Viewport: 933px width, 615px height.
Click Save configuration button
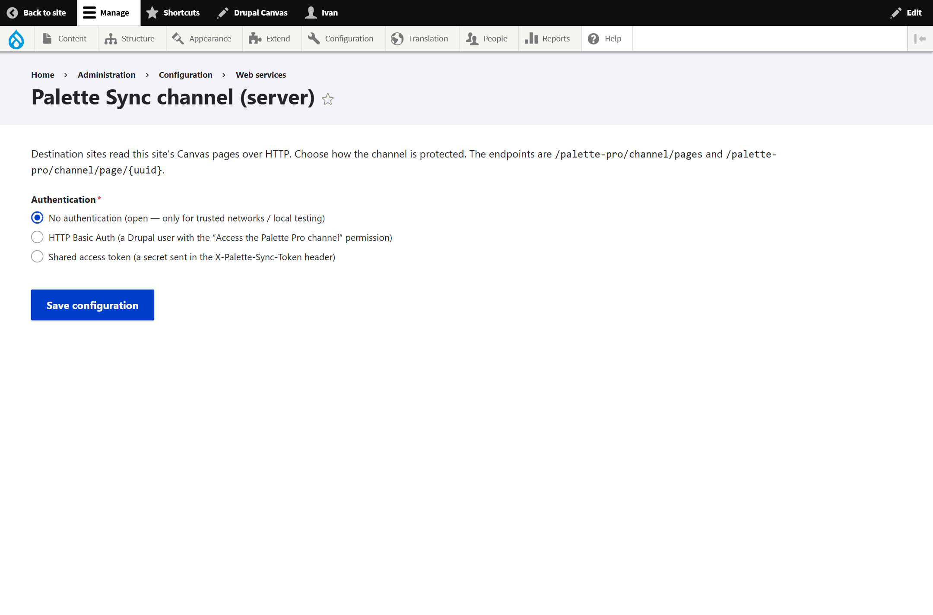pyautogui.click(x=92, y=305)
